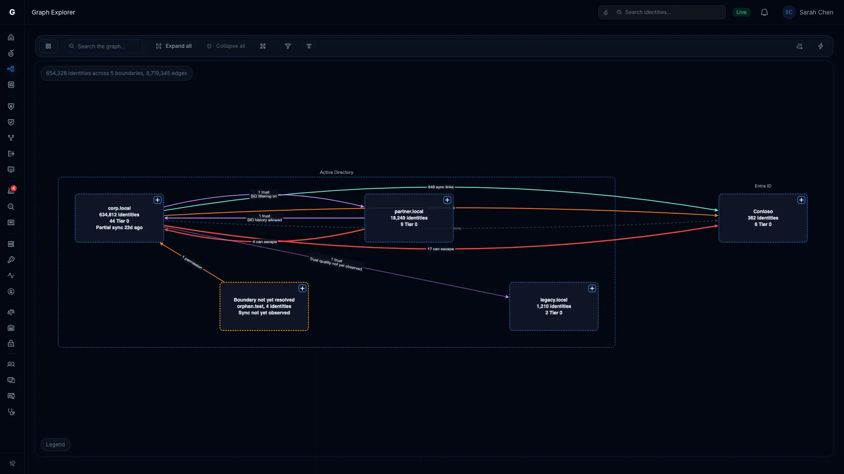Open the magnifier sidebar icon
This screenshot has height=474, width=844.
11,207
